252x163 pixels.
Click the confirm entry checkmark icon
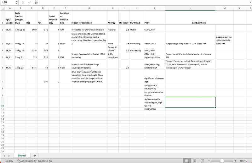pyautogui.click(x=29, y=3)
